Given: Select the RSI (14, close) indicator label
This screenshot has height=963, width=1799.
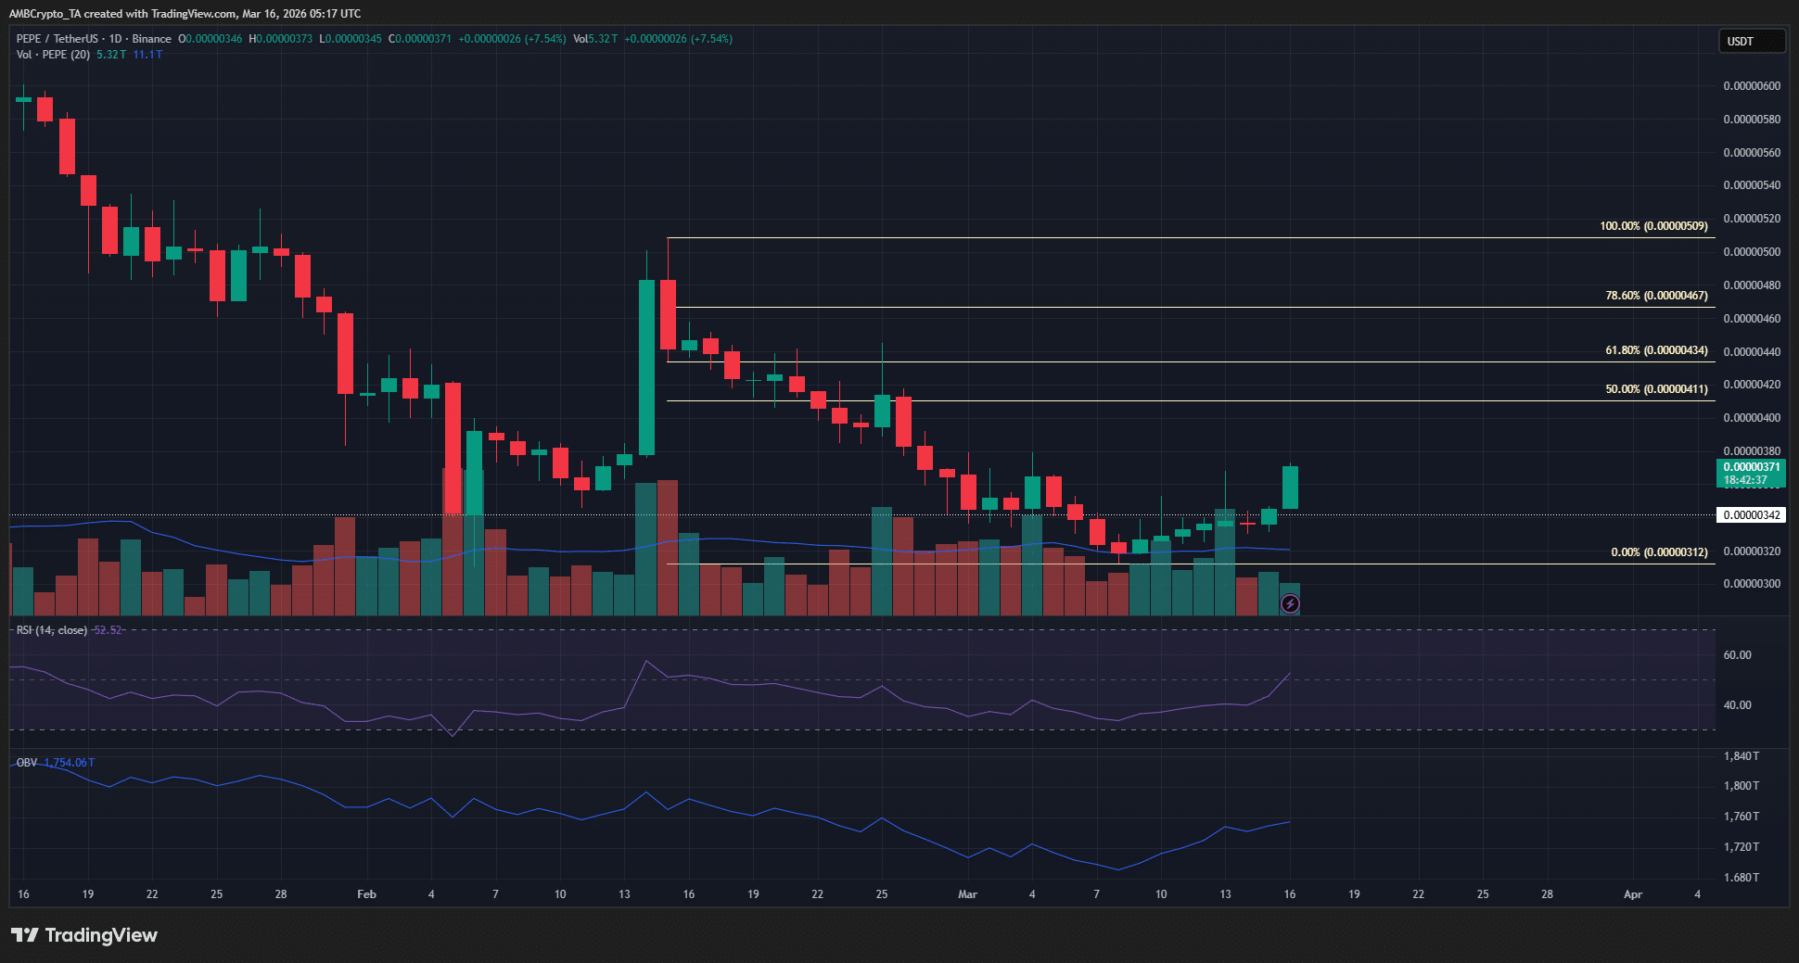Looking at the screenshot, I should point(52,630).
